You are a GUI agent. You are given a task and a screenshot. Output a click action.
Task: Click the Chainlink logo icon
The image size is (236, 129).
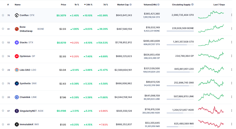tap(17, 97)
